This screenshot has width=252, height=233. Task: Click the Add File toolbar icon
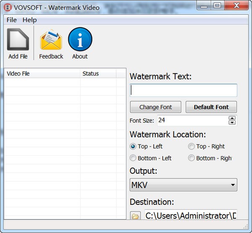[18, 39]
